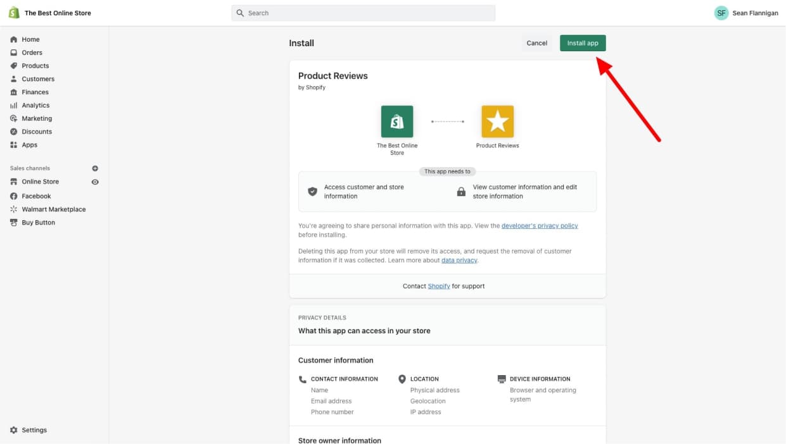The width and height of the screenshot is (786, 444).
Task: Click the Email address entry
Action: (x=331, y=401)
